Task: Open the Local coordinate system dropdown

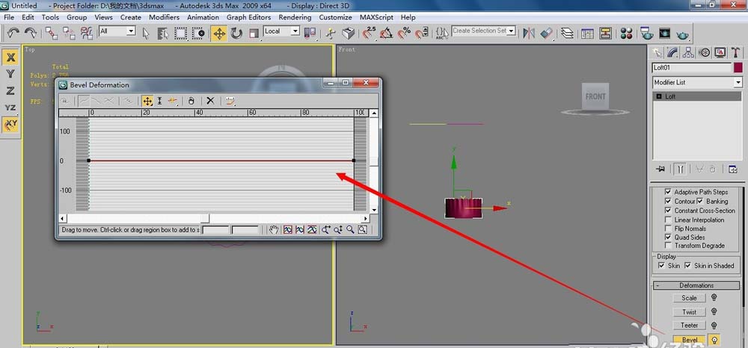Action: tap(295, 31)
